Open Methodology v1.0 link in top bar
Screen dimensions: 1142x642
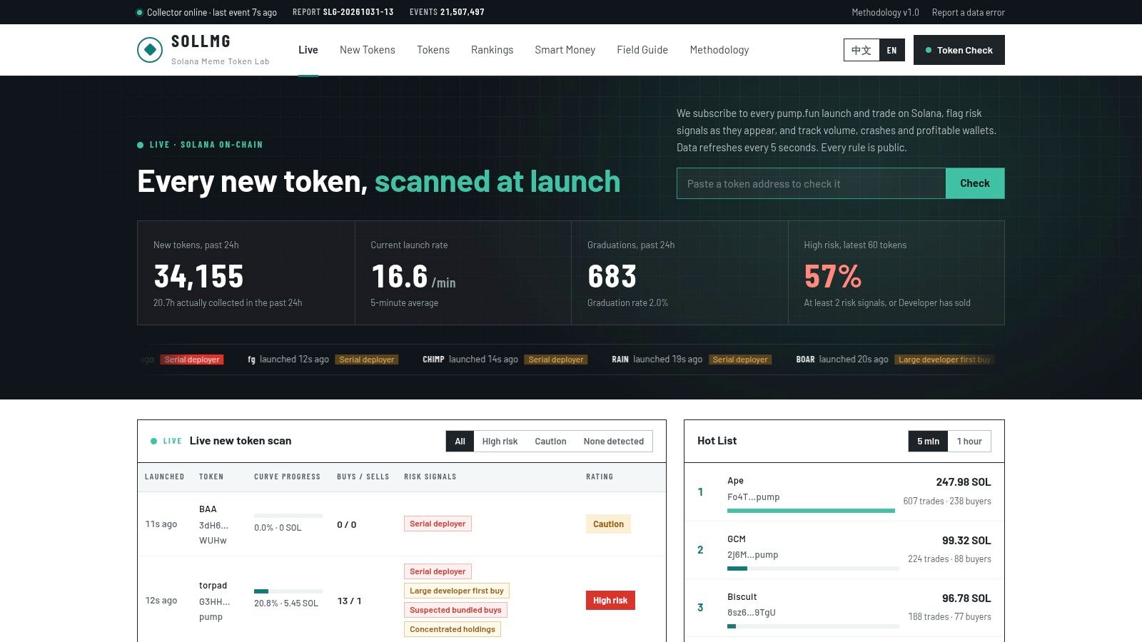(x=885, y=12)
